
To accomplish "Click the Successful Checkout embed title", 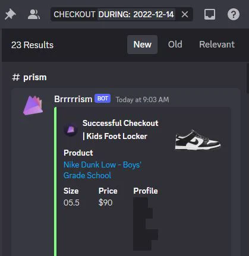I will pos(121,129).
